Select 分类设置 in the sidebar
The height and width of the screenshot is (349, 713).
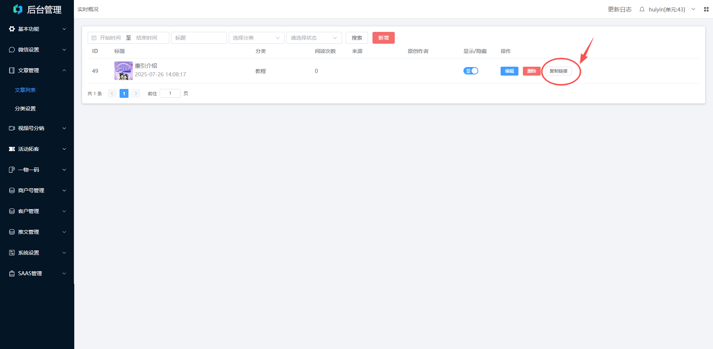tap(25, 109)
